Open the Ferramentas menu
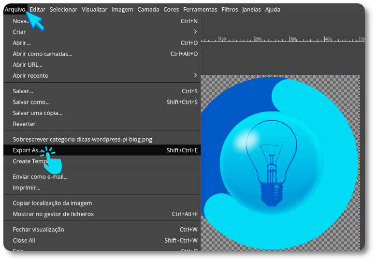This screenshot has width=376, height=262. (200, 9)
